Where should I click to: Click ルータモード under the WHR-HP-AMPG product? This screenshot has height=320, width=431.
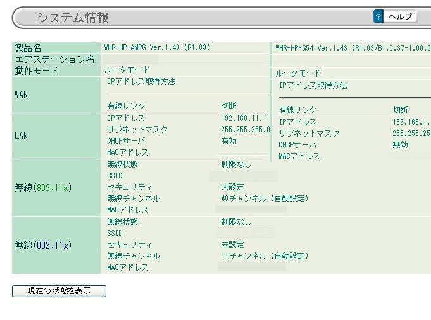[127, 70]
